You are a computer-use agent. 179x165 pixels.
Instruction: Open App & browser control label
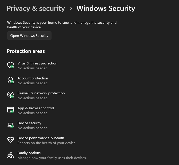tap(36, 108)
